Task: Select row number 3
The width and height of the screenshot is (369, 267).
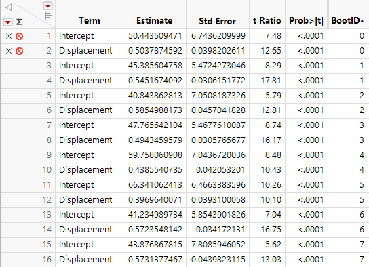Action: point(49,66)
